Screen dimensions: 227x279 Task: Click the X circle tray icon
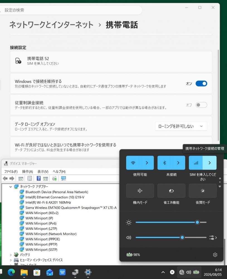pyautogui.click(x=172, y=272)
